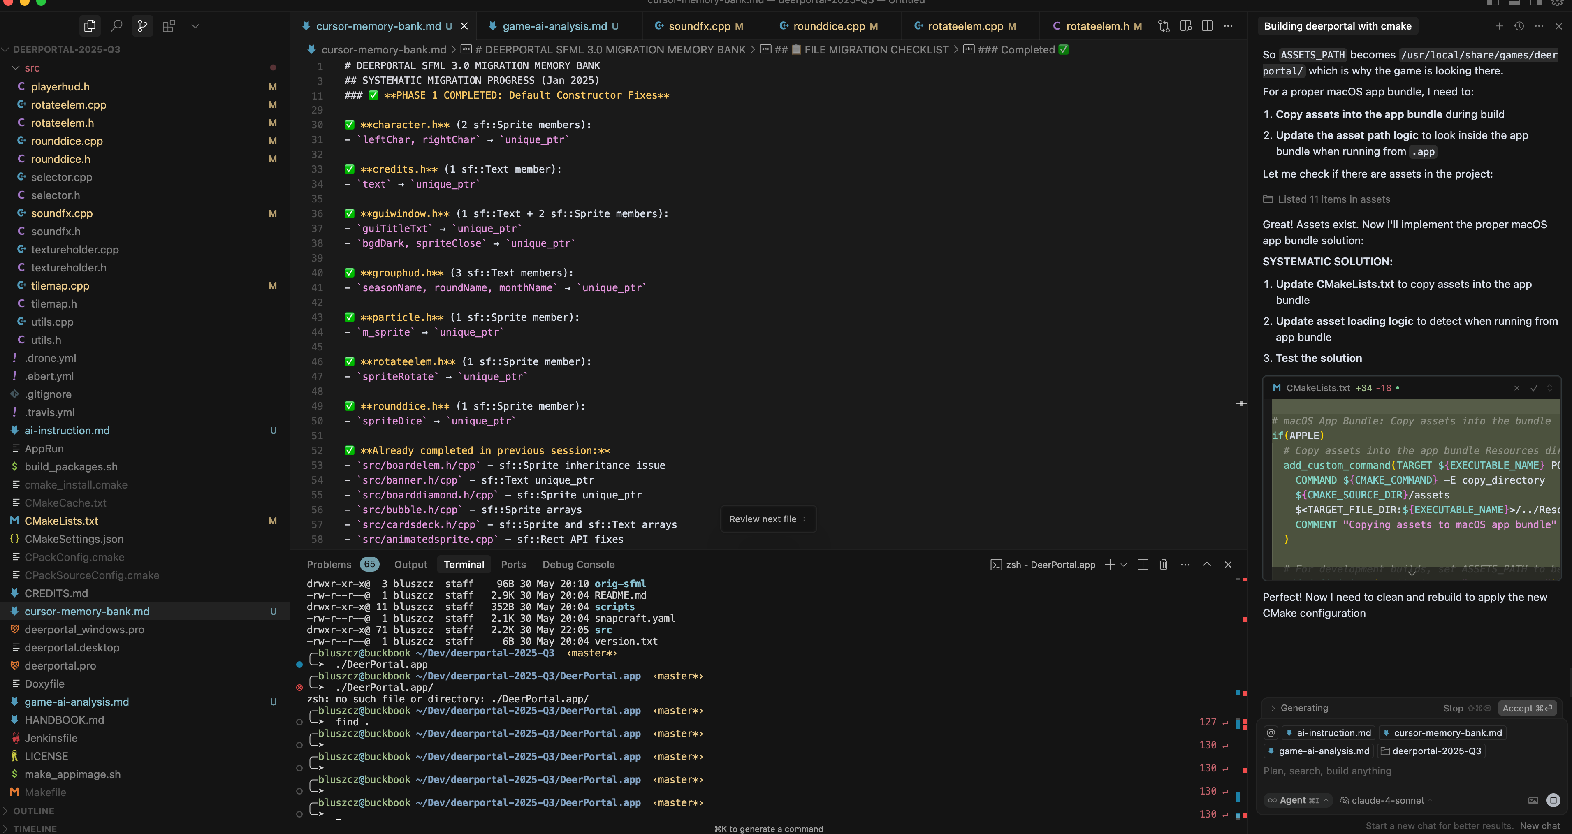Kill terminal with trash icon
The image size is (1572, 834).
click(1164, 564)
